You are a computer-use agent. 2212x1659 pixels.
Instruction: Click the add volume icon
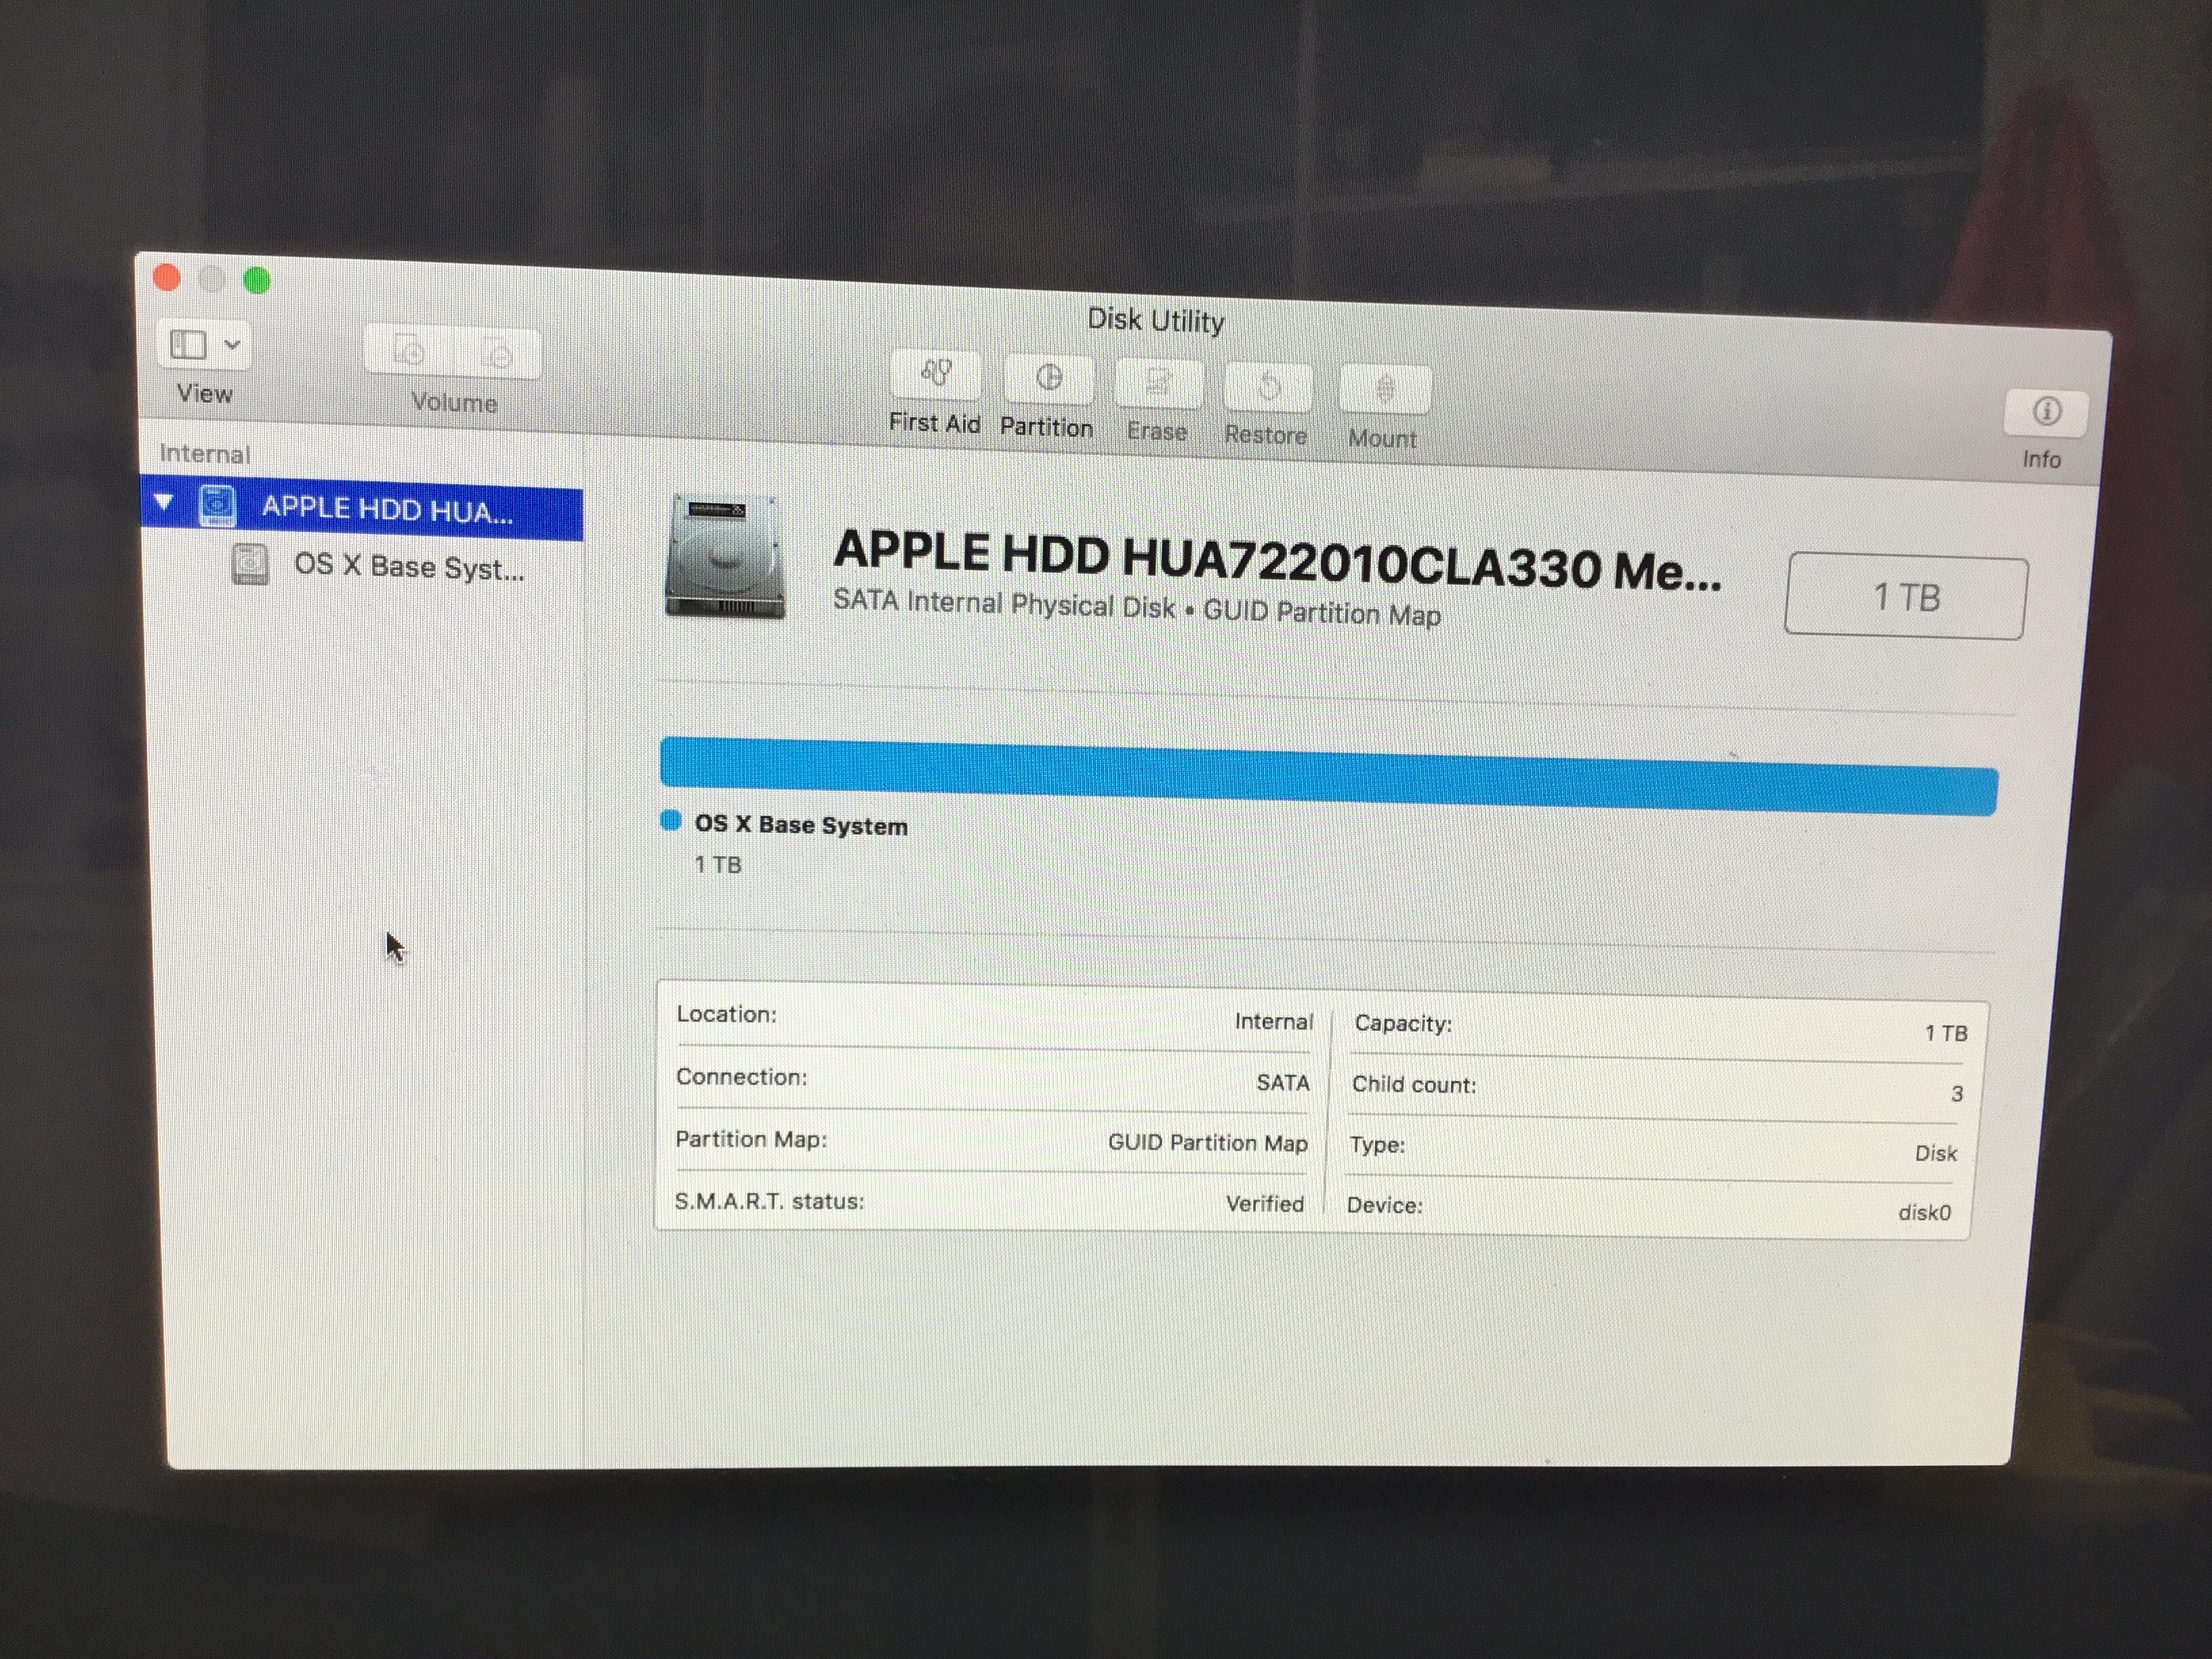[x=409, y=352]
